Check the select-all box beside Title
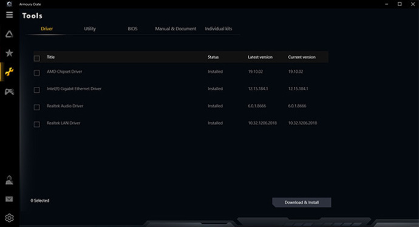 point(36,58)
